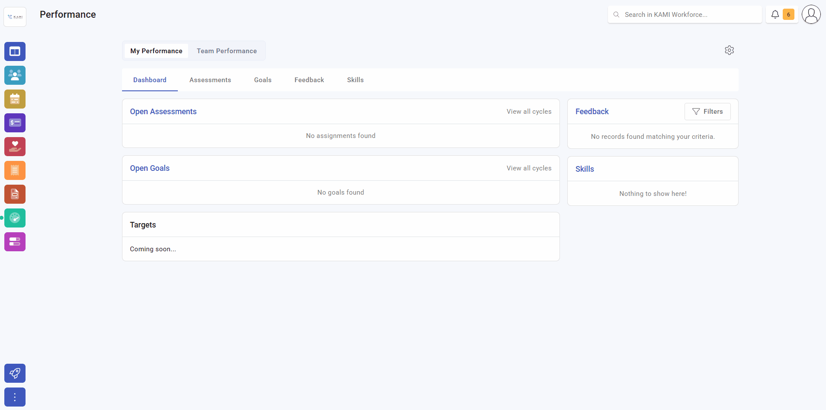This screenshot has height=410, width=826.
Task: Click 'No assignments found' message
Action: point(341,136)
